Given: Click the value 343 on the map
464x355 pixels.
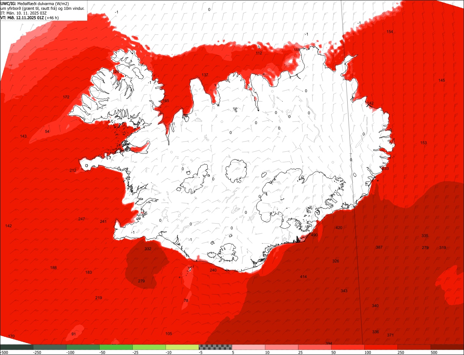Looking at the screenshot, I should coord(344,291).
